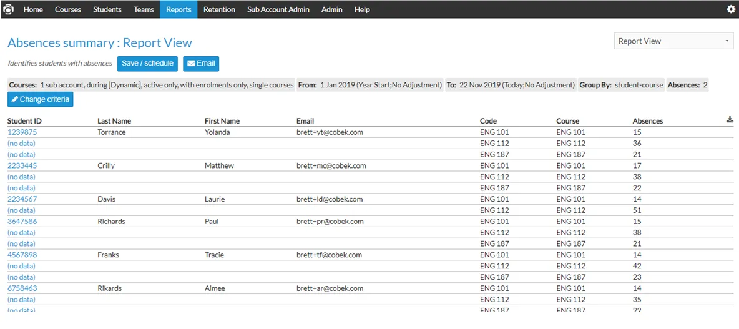The image size is (739, 329).
Task: Open student ID 6758463 link
Action: (22, 288)
